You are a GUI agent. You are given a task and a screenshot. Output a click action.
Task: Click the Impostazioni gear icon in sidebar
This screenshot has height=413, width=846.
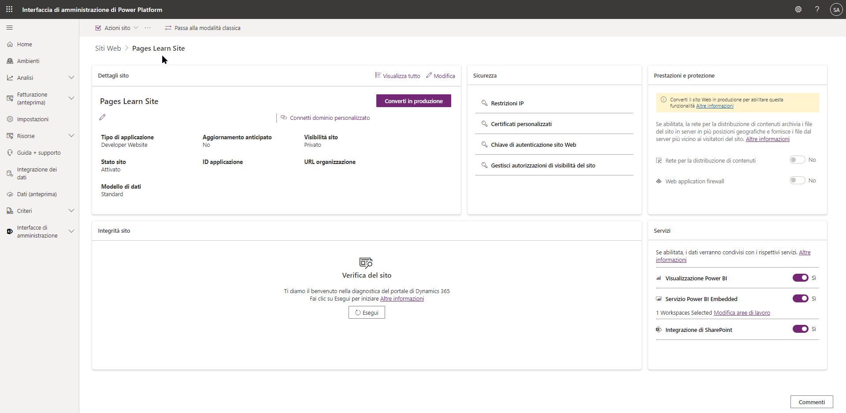(x=10, y=119)
